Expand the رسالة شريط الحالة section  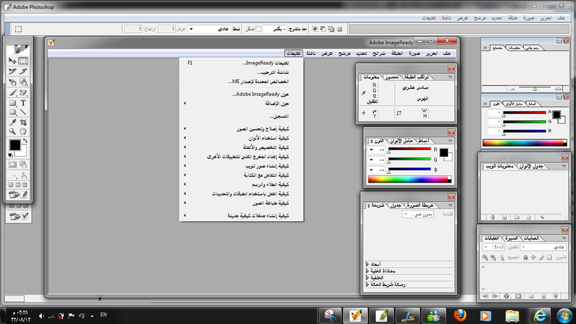367,284
